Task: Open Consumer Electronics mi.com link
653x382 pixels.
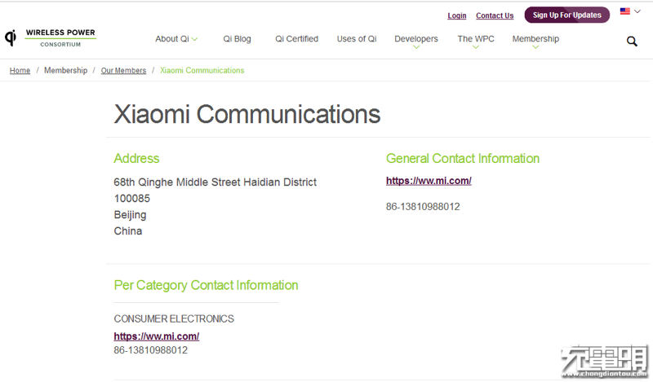Action: point(157,336)
